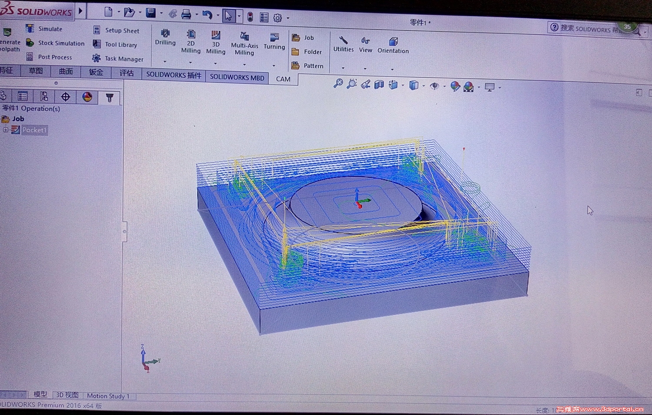
Task: Expand the Orientation dropdown arrow
Action: point(392,69)
